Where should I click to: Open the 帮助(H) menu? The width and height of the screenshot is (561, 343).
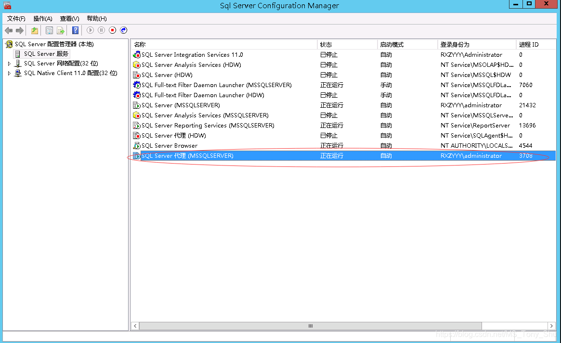[97, 19]
